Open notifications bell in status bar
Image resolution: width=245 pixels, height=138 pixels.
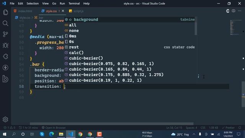click(x=240, y=128)
